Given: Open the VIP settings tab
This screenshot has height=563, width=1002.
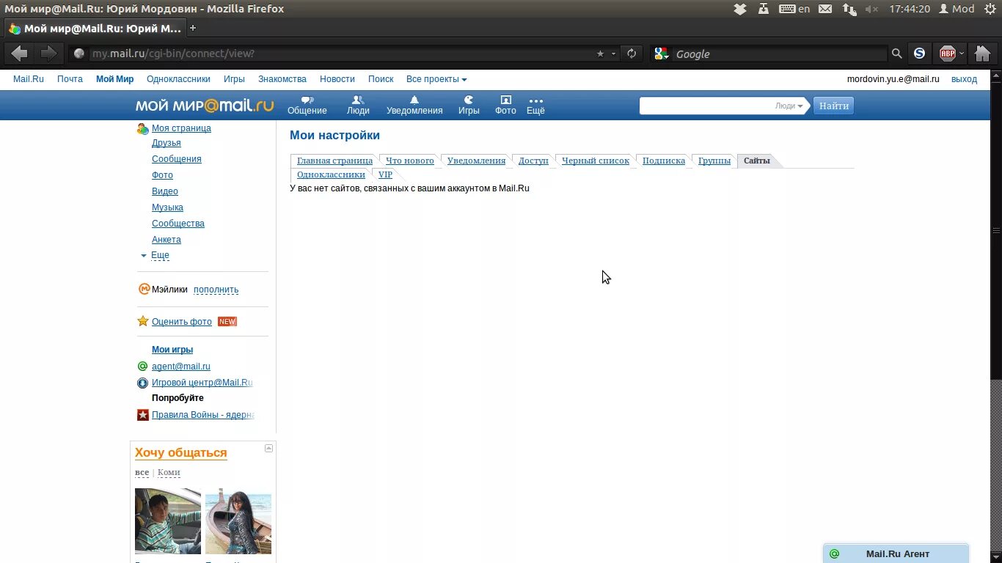Looking at the screenshot, I should pos(385,174).
